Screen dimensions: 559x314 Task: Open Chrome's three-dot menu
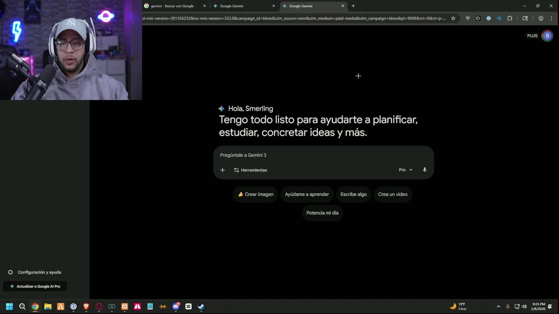pyautogui.click(x=552, y=18)
